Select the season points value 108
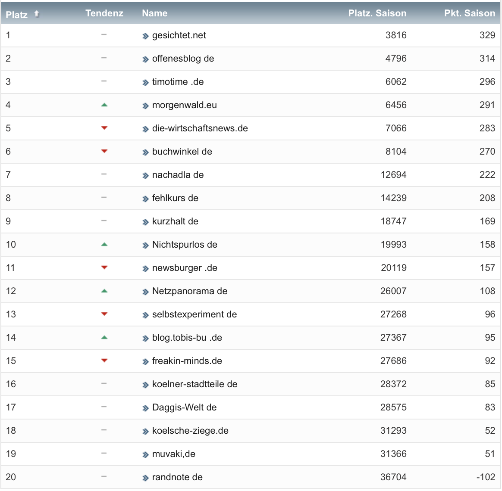The image size is (502, 491). (x=488, y=291)
